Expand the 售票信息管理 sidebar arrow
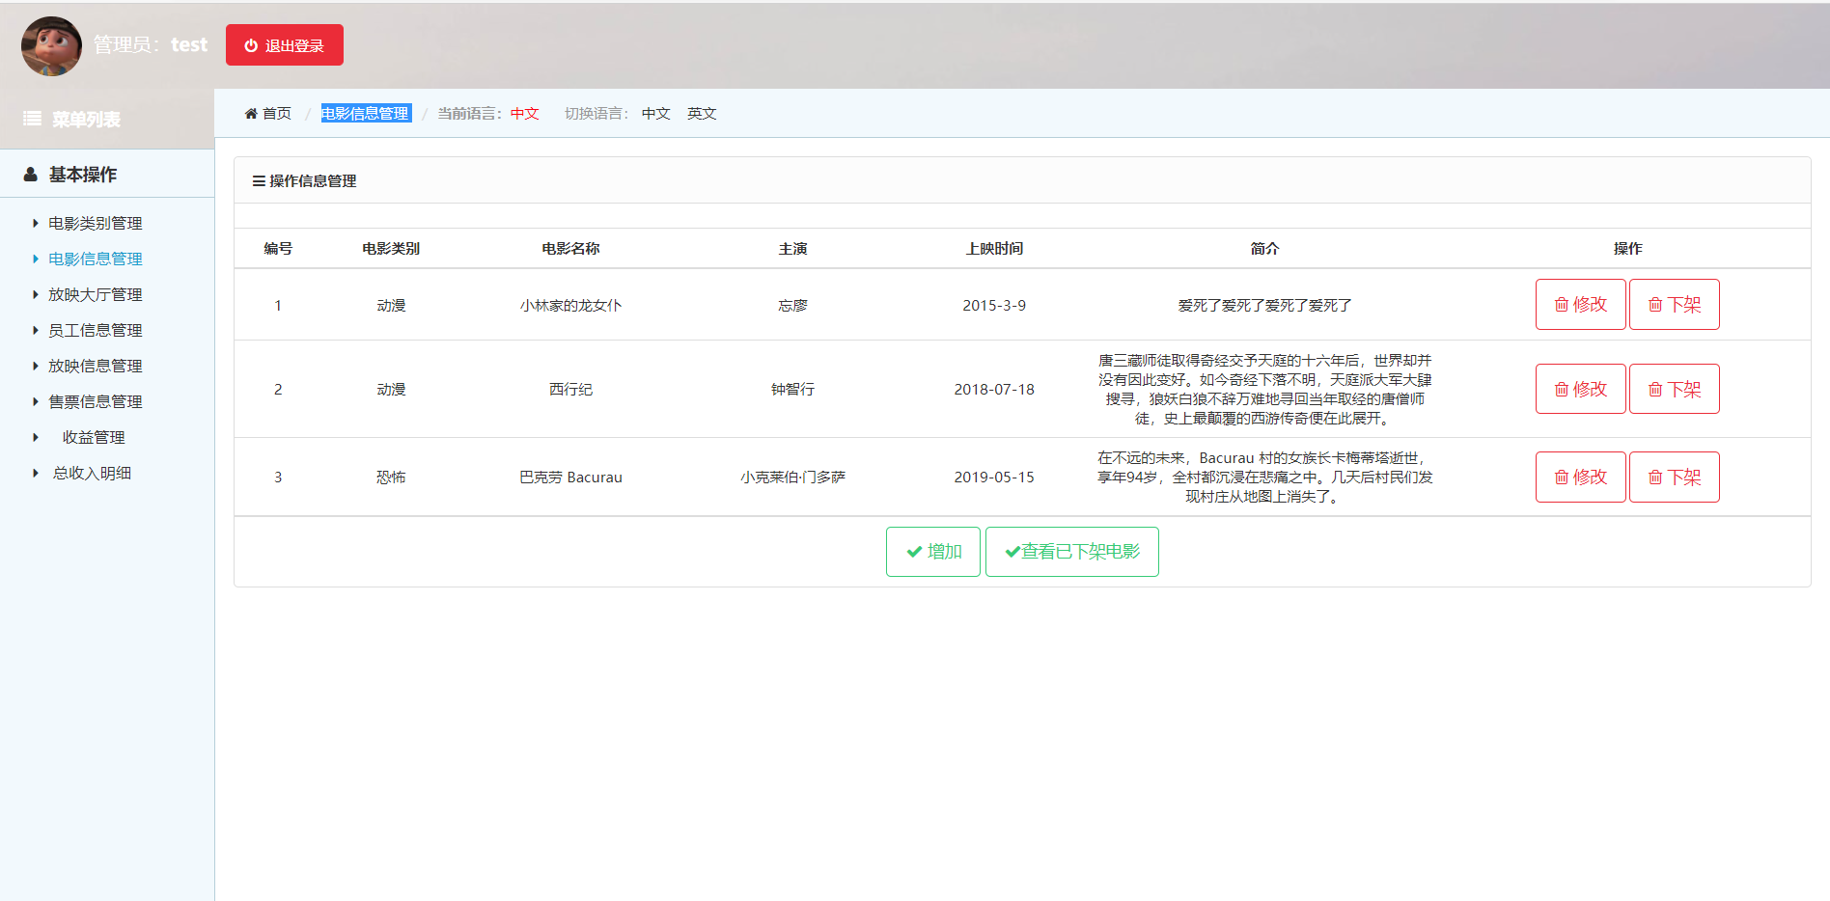The height and width of the screenshot is (901, 1830). click(x=35, y=401)
